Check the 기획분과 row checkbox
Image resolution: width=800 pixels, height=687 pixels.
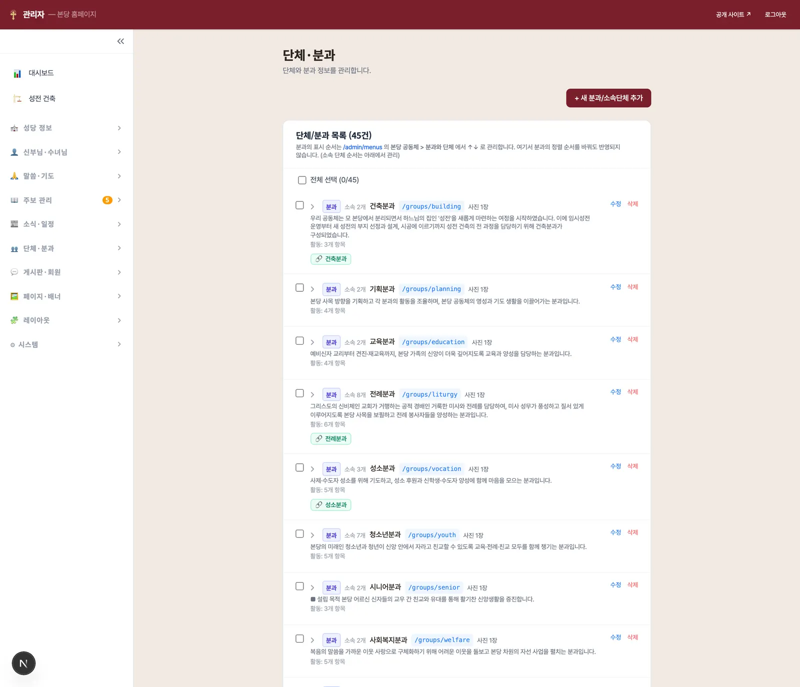pyautogui.click(x=299, y=288)
